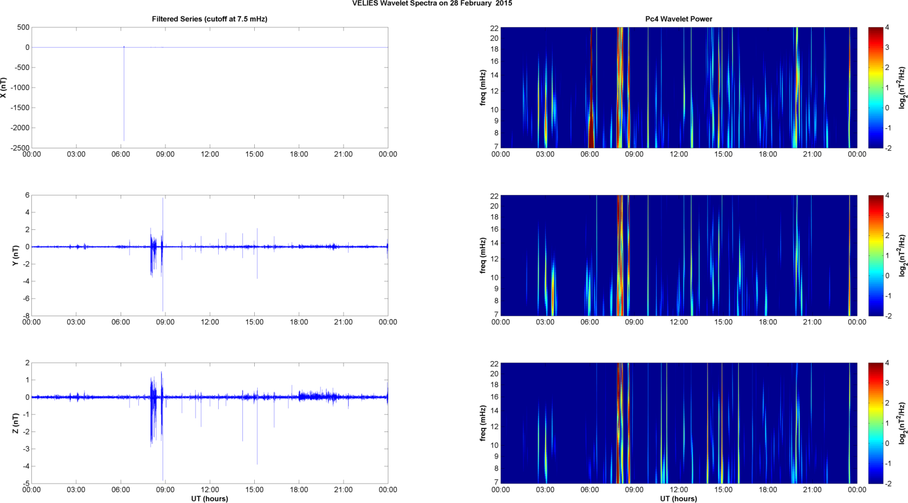908x503 pixels.
Task: Click the colorbar beside the bottom spectrogram
Action: (x=875, y=423)
